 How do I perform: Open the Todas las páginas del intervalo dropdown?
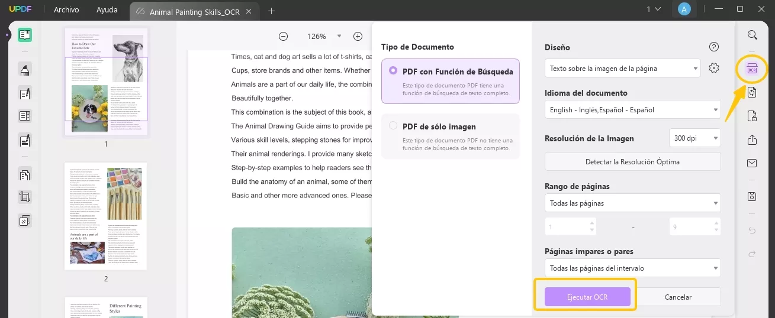pos(632,268)
